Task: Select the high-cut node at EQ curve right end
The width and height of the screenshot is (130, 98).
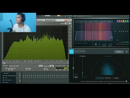Action: pos(112,39)
